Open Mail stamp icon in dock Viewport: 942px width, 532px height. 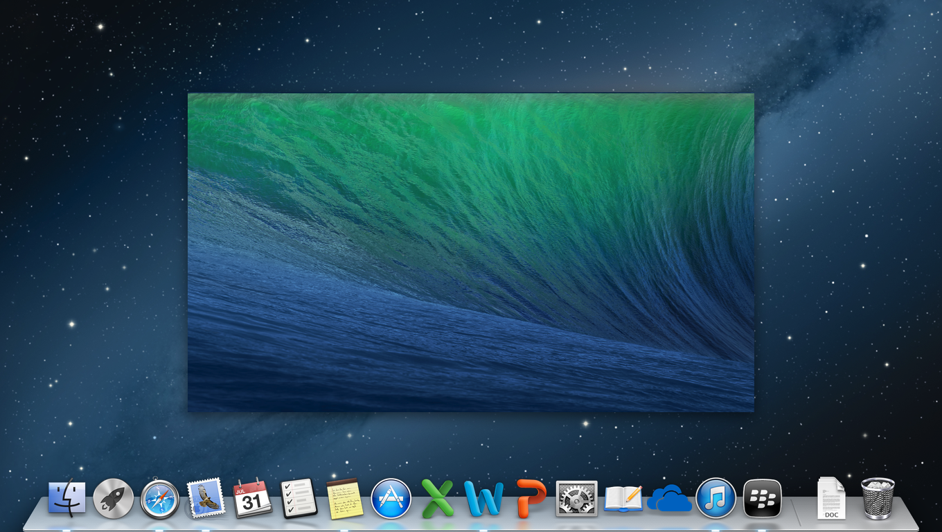click(x=206, y=498)
